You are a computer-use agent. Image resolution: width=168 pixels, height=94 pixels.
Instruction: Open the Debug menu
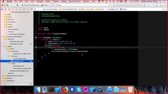(x=64, y=1)
